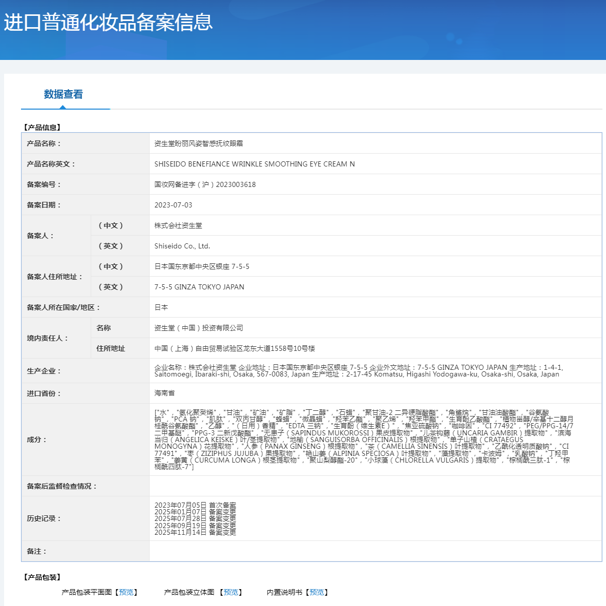Click the 备案人所在国家/地区： label
The width and height of the screenshot is (606, 606).
click(x=64, y=307)
